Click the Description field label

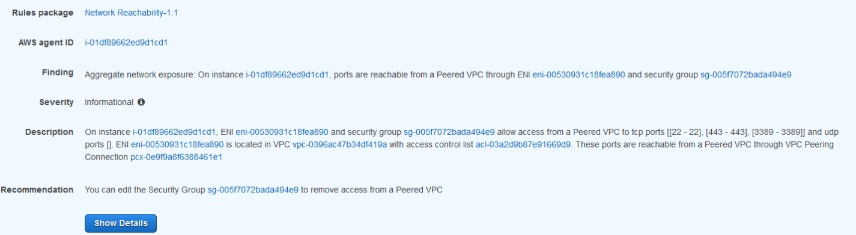tap(49, 132)
